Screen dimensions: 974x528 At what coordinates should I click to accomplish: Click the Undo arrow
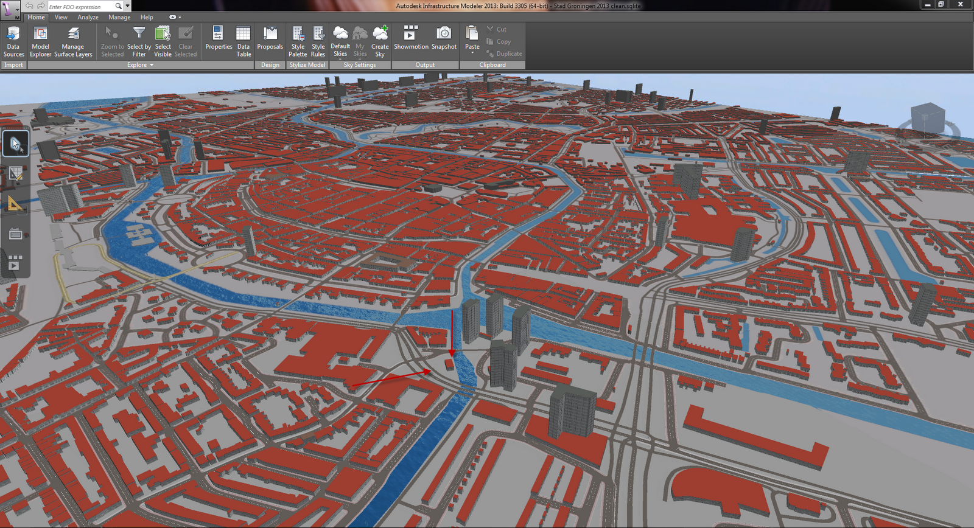coord(29,6)
